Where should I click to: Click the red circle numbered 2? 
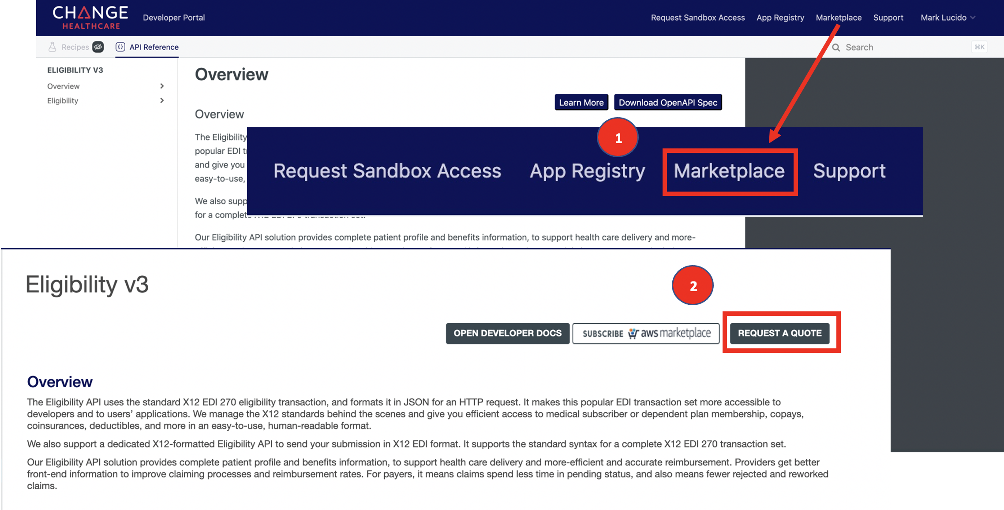point(693,285)
